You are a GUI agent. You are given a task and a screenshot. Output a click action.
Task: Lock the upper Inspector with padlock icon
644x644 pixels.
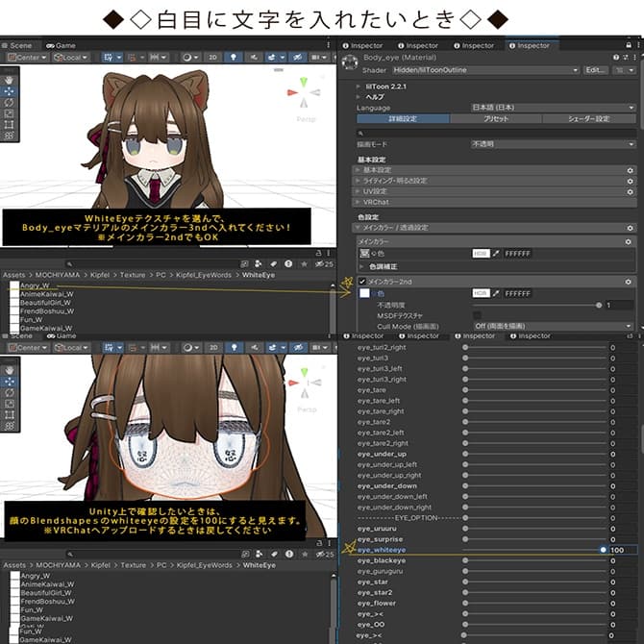click(x=629, y=45)
